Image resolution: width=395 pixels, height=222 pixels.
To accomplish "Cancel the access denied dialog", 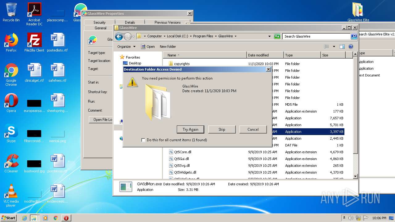I will tap(253, 129).
